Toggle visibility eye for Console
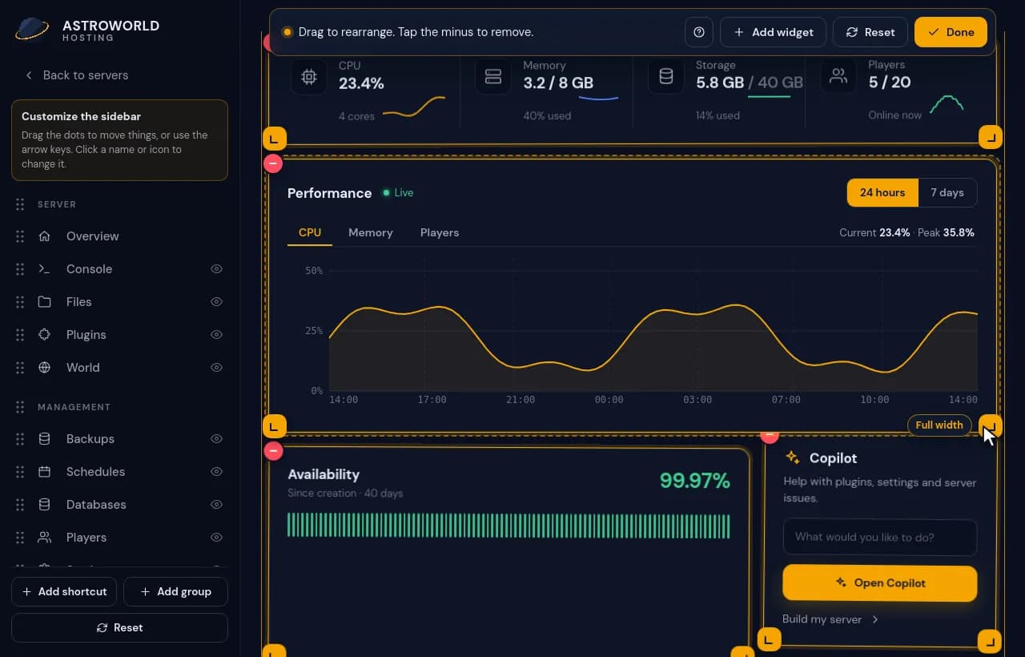Screen dimensions: 1025x657 [216, 269]
